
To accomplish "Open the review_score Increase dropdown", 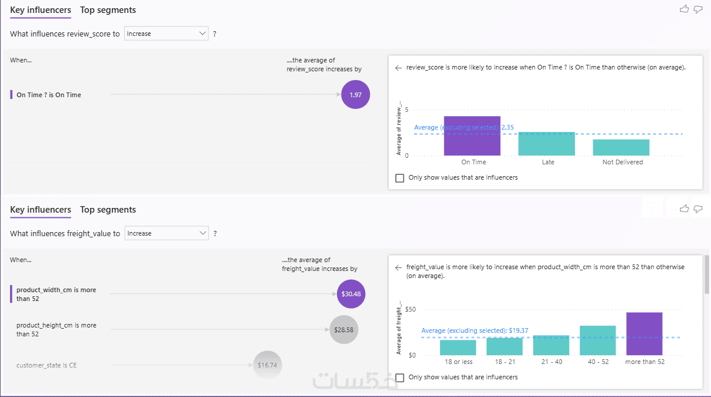I will tap(167, 34).
